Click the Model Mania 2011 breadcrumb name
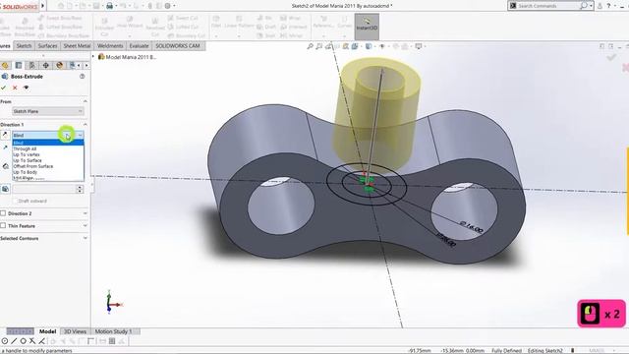This screenshot has height=354, width=629. click(x=131, y=57)
